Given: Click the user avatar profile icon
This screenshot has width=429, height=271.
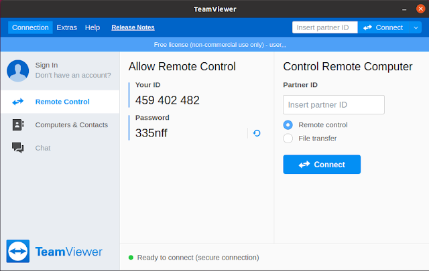Looking at the screenshot, I should [18, 71].
